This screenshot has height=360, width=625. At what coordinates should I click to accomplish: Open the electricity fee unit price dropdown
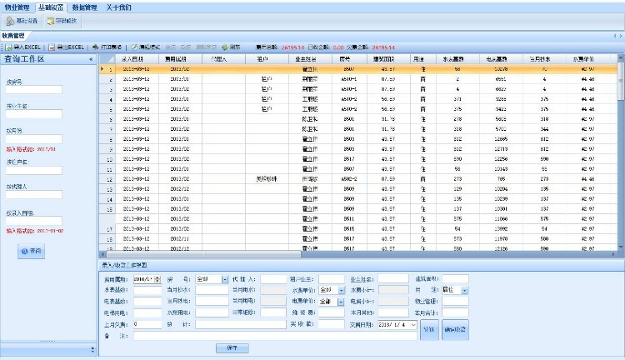pyautogui.click(x=340, y=302)
